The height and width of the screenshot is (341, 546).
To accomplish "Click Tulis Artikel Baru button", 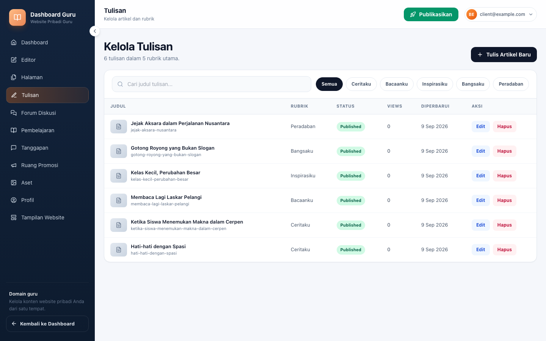I will [504, 55].
